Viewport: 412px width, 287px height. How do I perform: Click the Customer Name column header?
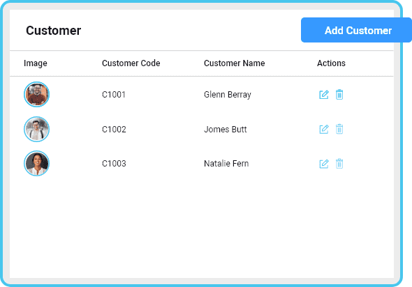pyautogui.click(x=235, y=63)
